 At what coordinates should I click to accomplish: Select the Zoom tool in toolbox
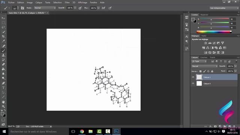click(3, 106)
